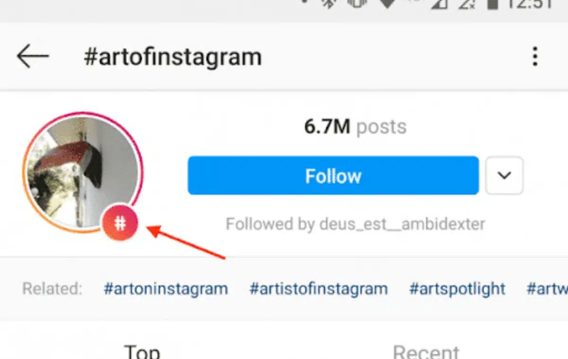The image size is (568, 359).
Task: Switch to the Top posts tab
Action: point(141,351)
